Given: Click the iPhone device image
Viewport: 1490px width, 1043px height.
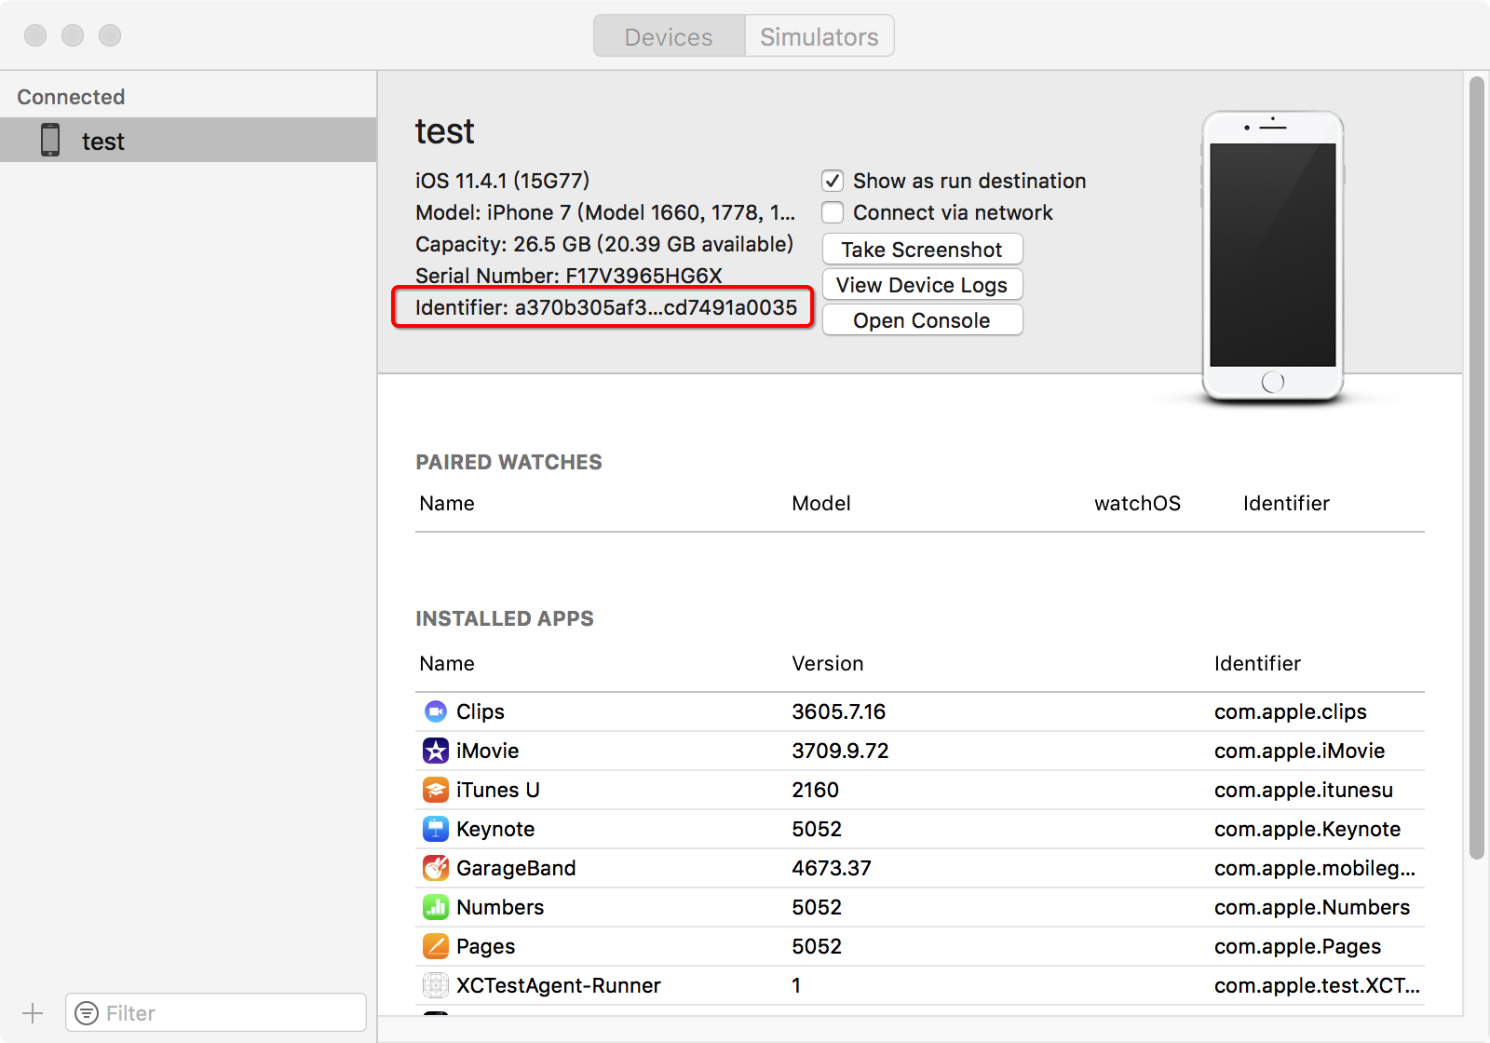Looking at the screenshot, I should 1272,257.
